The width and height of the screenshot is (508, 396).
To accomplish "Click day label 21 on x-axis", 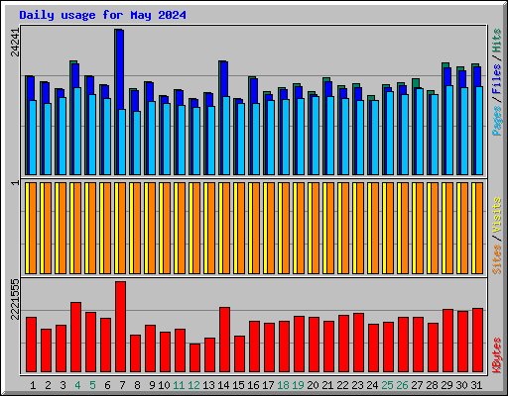I will 327,385.
